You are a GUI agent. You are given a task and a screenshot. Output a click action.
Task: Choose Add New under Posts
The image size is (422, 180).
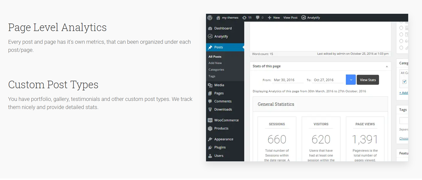215,63
